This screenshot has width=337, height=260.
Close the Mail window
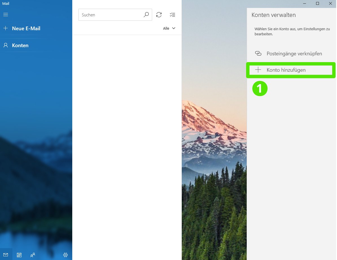click(331, 3)
